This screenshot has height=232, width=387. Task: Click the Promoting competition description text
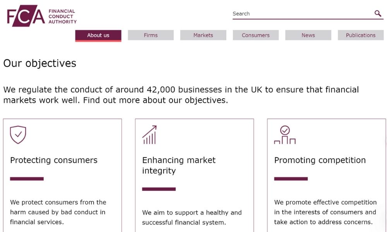[325, 212]
